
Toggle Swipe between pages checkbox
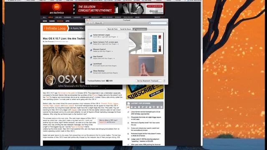[x=91, y=36]
